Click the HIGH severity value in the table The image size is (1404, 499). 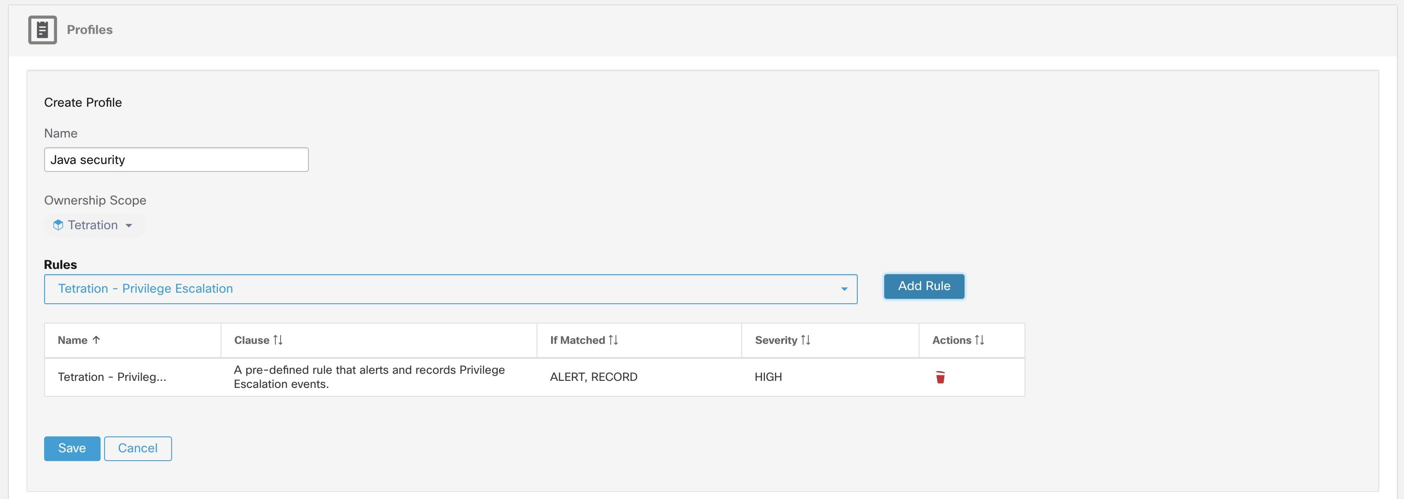click(x=768, y=376)
